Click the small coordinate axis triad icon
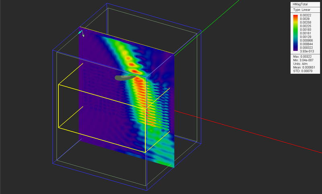The height and width of the screenshot is (194, 322). [x=81, y=33]
